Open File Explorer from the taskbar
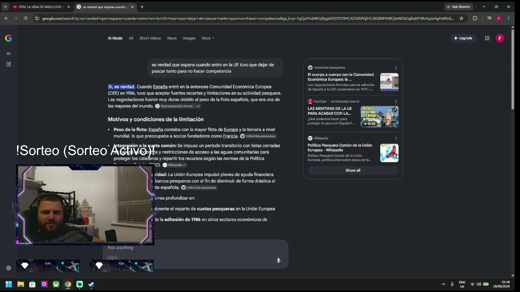The height and width of the screenshot is (292, 520). pyautogui.click(x=21, y=284)
